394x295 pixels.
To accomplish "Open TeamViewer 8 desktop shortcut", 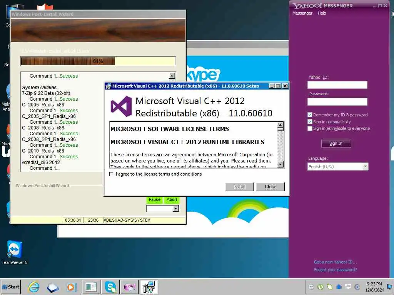I will [x=15, y=253].
